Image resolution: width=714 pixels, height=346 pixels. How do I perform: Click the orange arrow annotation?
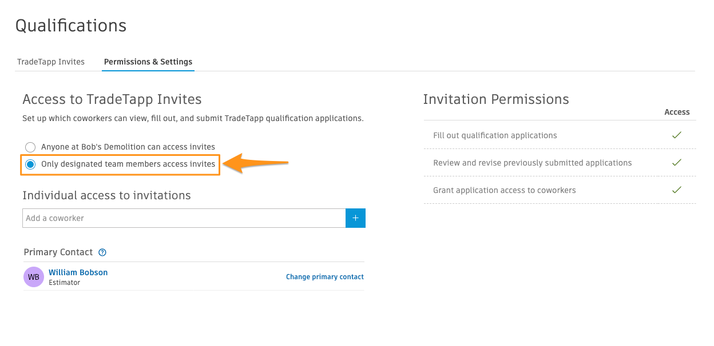[255, 164]
